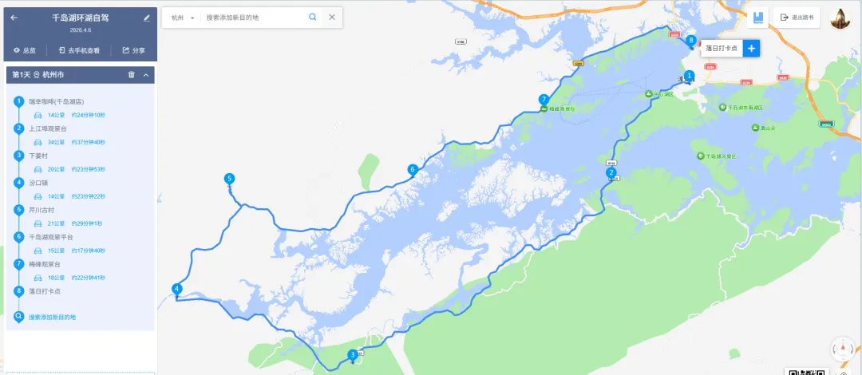Image resolution: width=862 pixels, height=375 pixels.
Task: Click the search magnifier icon
Action: coord(312,17)
